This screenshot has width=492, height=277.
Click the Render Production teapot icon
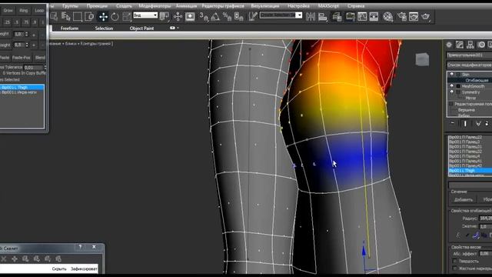click(x=426, y=17)
